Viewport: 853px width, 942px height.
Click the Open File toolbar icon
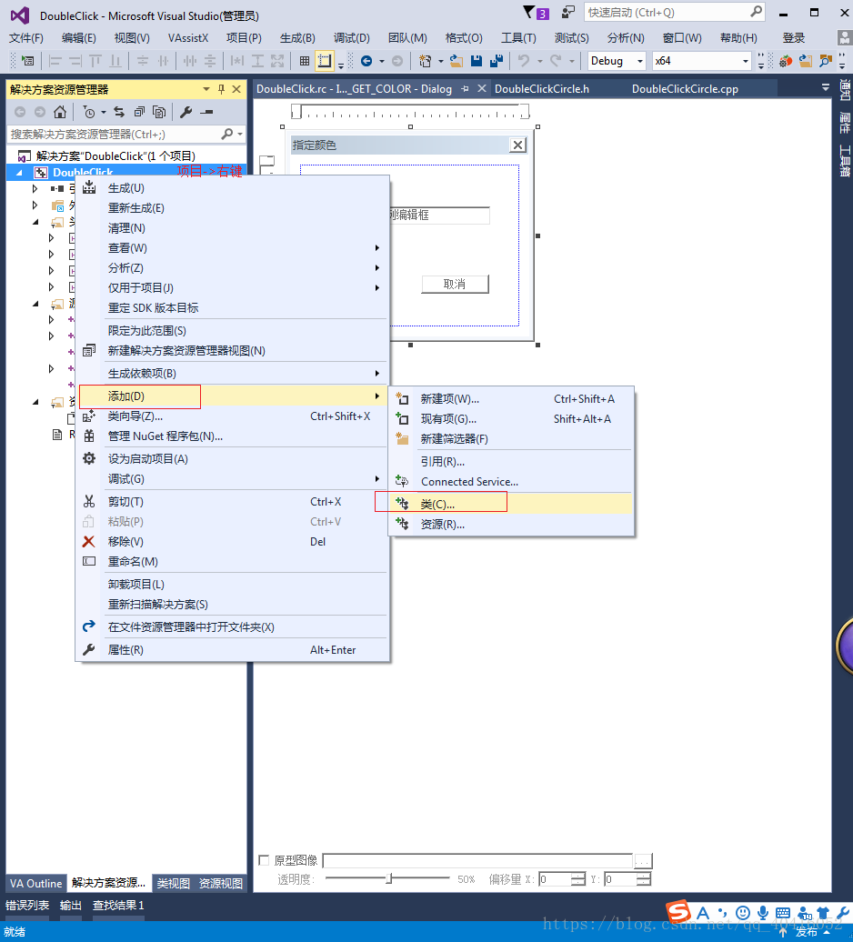pyautogui.click(x=457, y=61)
